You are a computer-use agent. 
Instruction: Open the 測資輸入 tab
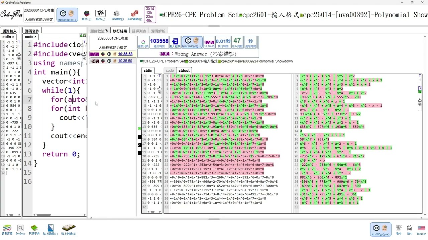(9, 31)
